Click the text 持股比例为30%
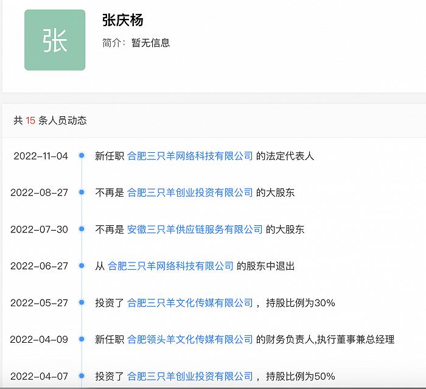This screenshot has height=389, width=426. (301, 303)
